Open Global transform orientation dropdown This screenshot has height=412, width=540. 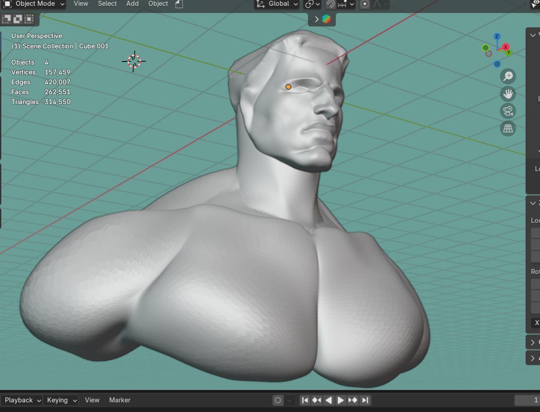(x=277, y=4)
